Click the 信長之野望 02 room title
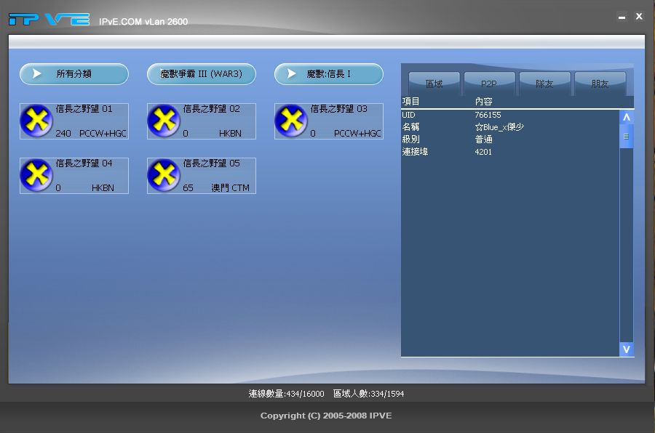655x433 pixels. click(x=211, y=109)
